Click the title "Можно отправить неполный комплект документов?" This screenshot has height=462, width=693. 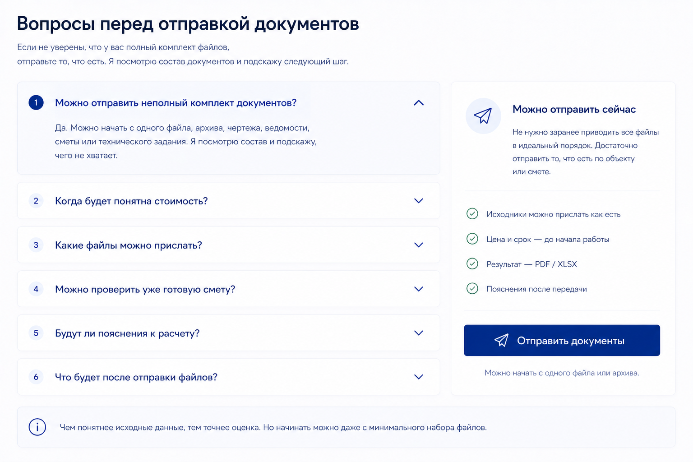tap(176, 103)
